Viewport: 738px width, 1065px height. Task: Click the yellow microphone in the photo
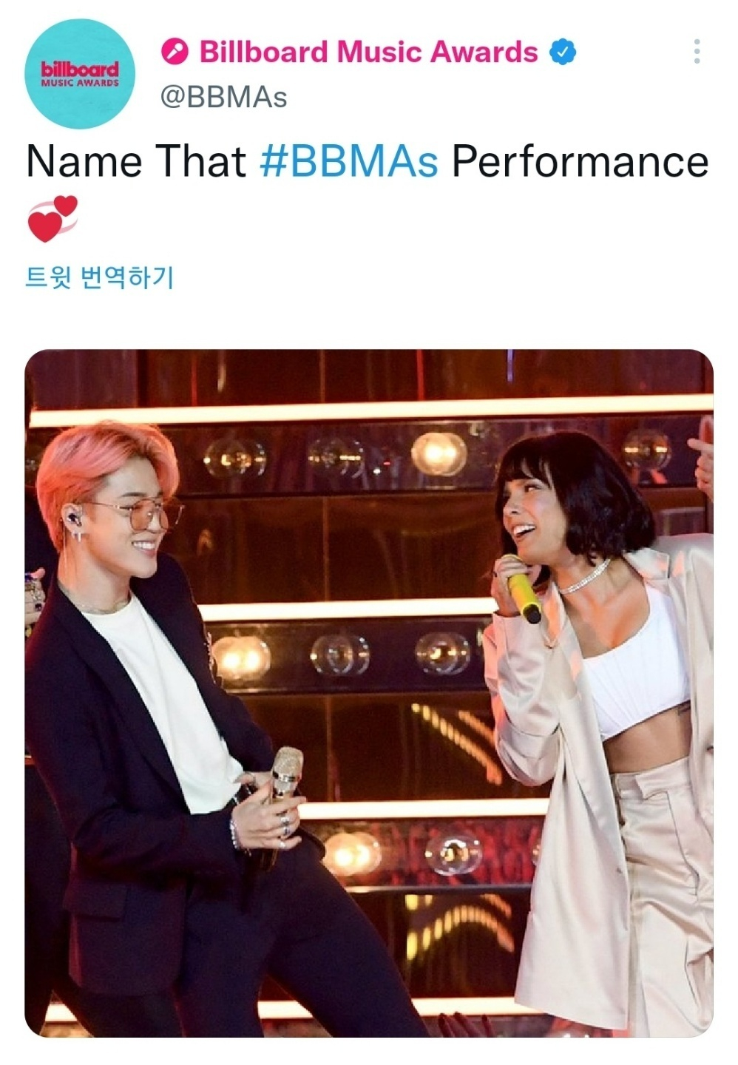[x=522, y=588]
